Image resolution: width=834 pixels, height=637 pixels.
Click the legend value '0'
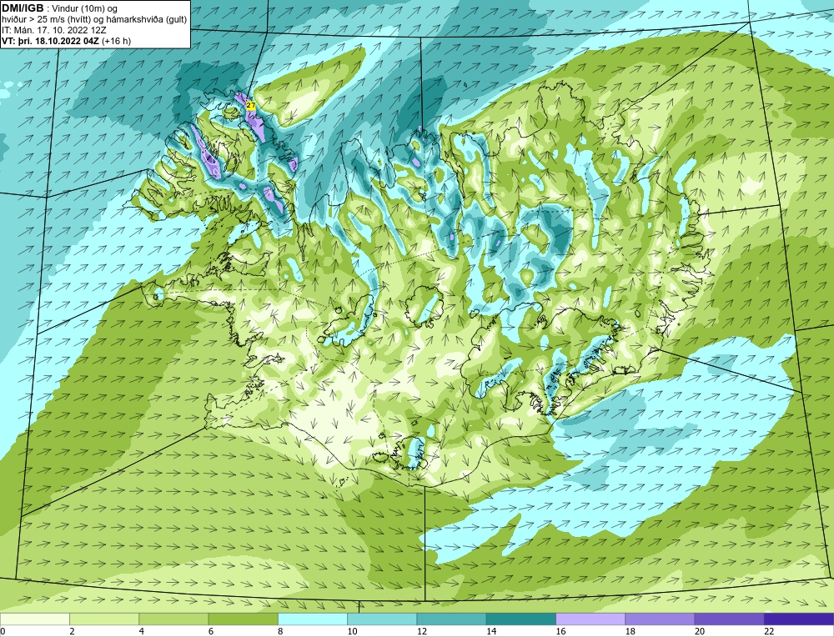(3, 631)
